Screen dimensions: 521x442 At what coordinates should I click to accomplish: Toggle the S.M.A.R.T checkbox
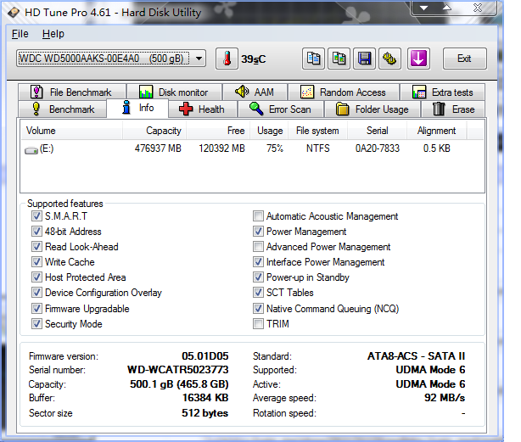[x=36, y=216]
